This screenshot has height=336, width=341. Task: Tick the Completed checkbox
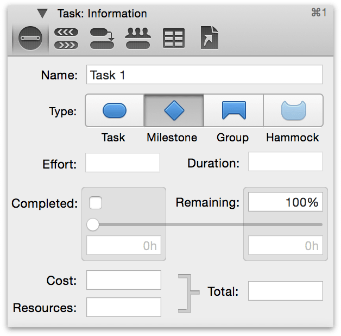(96, 203)
